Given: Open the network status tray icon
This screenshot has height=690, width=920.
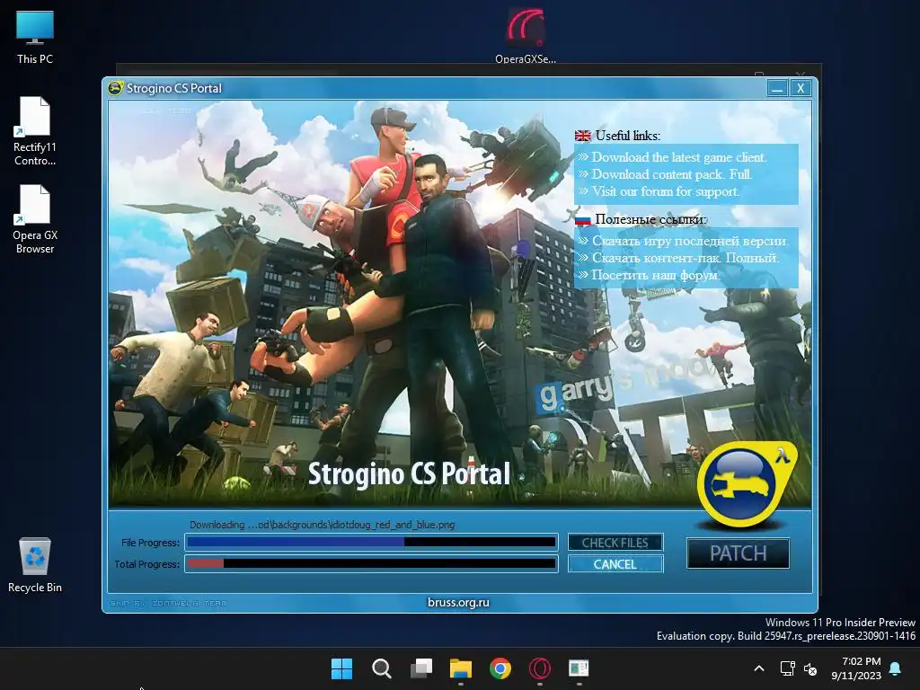Looking at the screenshot, I should pyautogui.click(x=787, y=668).
